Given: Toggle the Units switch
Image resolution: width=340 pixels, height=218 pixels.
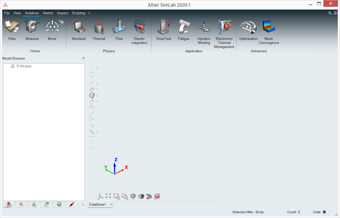Looking at the screenshot, I should pos(326,212).
